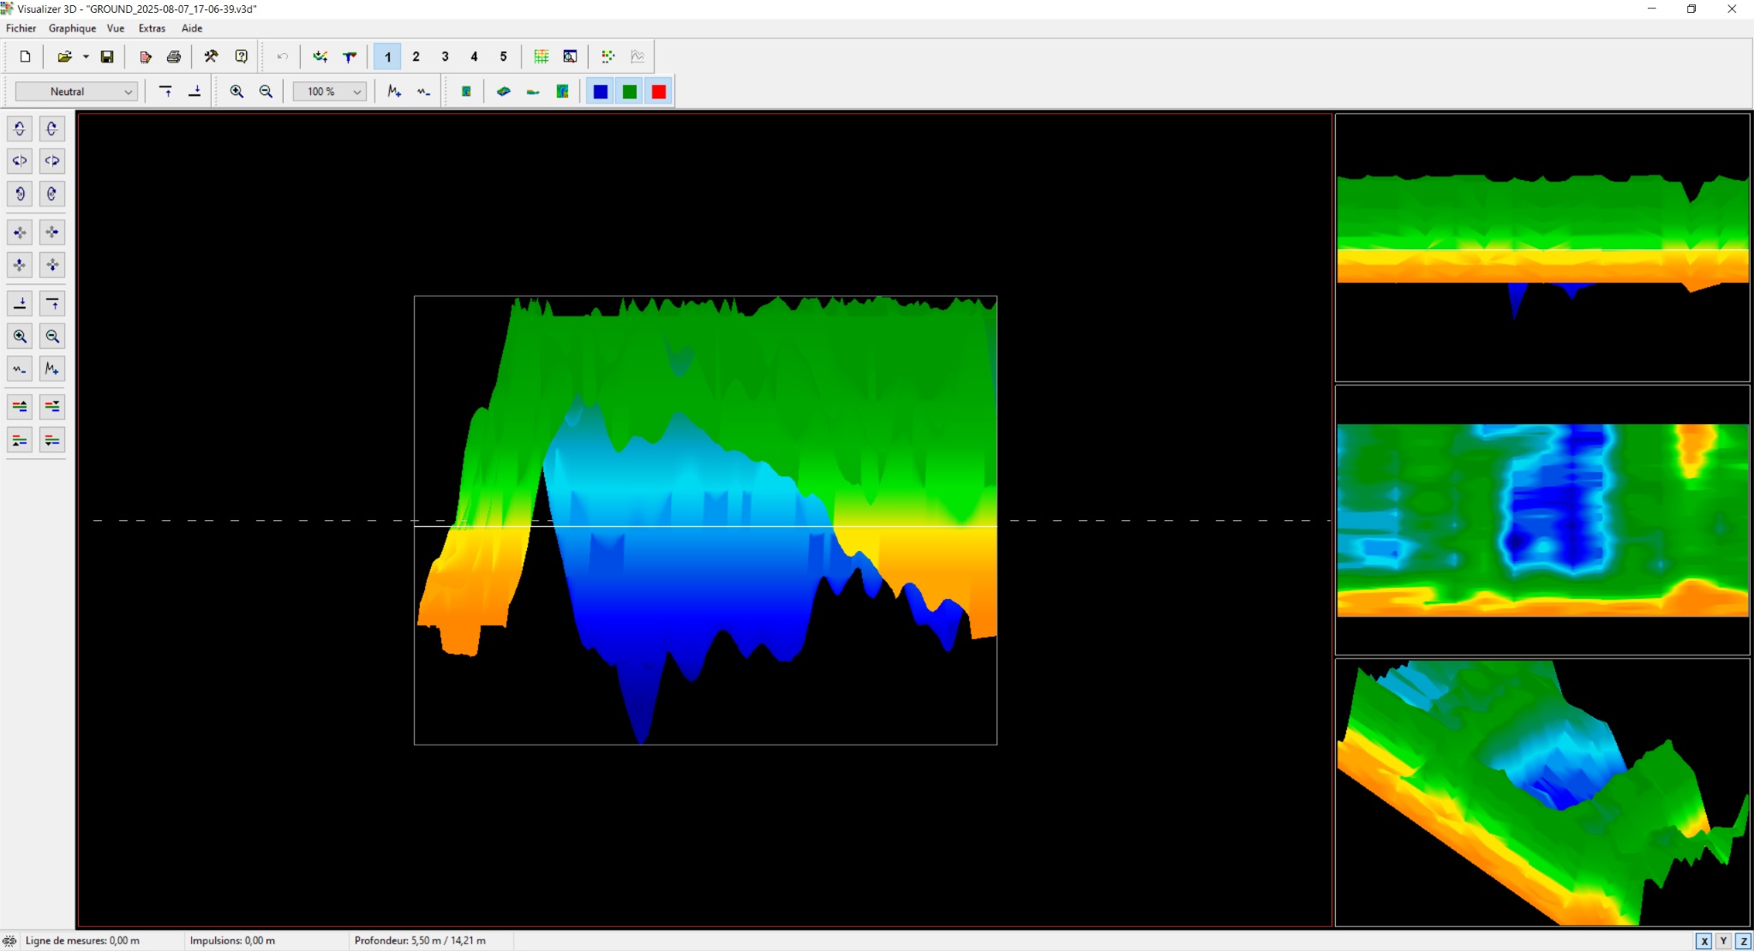Select the perspective 3D view icon

tap(504, 92)
